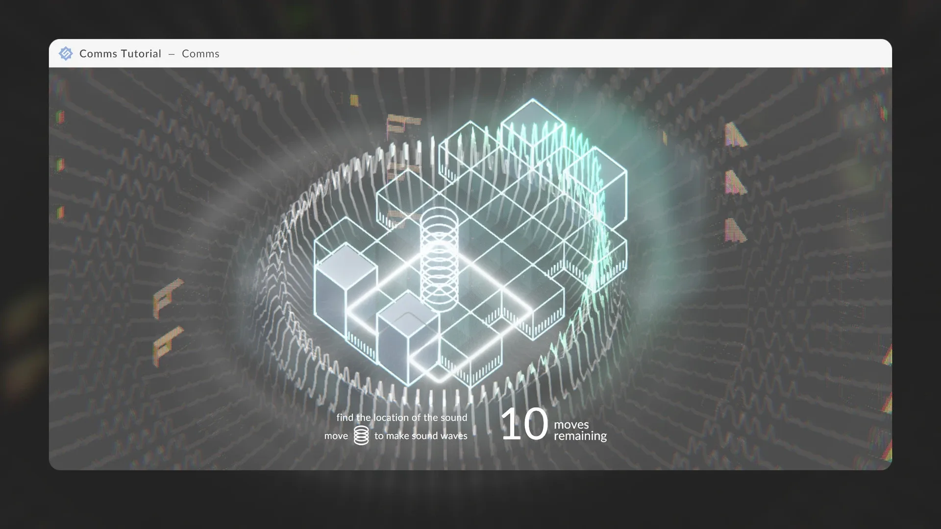The image size is (941, 529).
Task: Click the small yellow square marker near the top
Action: [x=354, y=100]
